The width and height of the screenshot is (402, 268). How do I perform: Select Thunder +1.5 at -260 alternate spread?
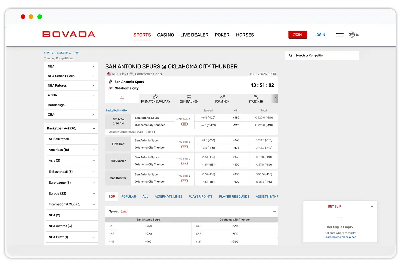[235, 242]
